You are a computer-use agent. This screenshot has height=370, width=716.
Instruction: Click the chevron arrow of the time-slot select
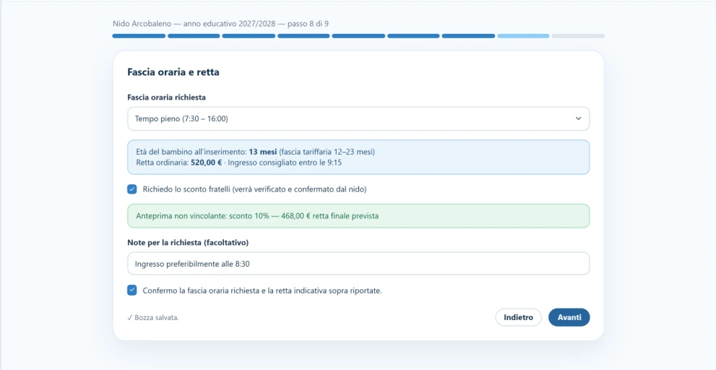point(578,119)
